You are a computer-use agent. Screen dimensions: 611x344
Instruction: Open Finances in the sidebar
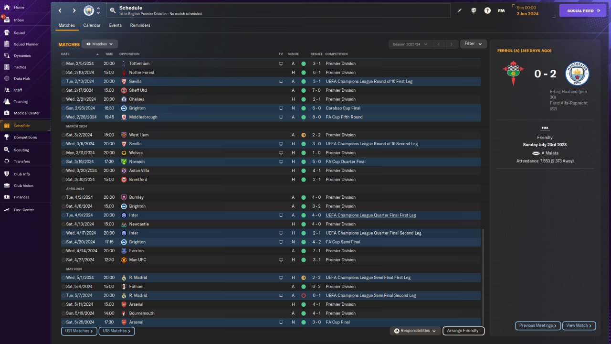click(x=25, y=197)
